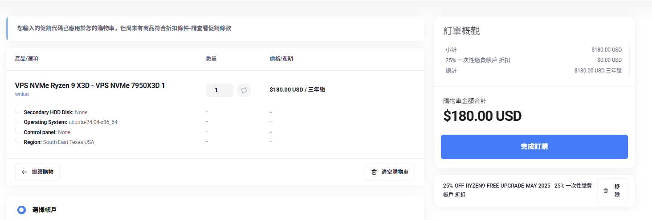Viewport: 652px width, 220px height.
Task: Click the price $180.00 USD / 三年繳
Action: pyautogui.click(x=297, y=90)
